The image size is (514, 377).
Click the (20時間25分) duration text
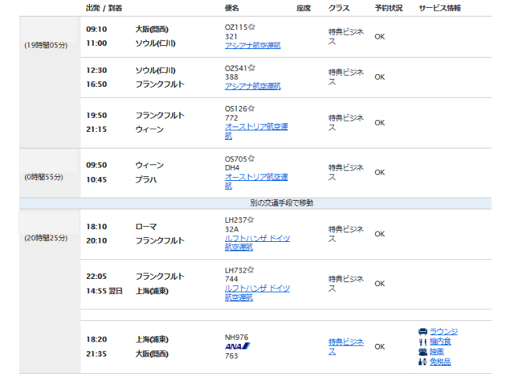pyautogui.click(x=46, y=238)
